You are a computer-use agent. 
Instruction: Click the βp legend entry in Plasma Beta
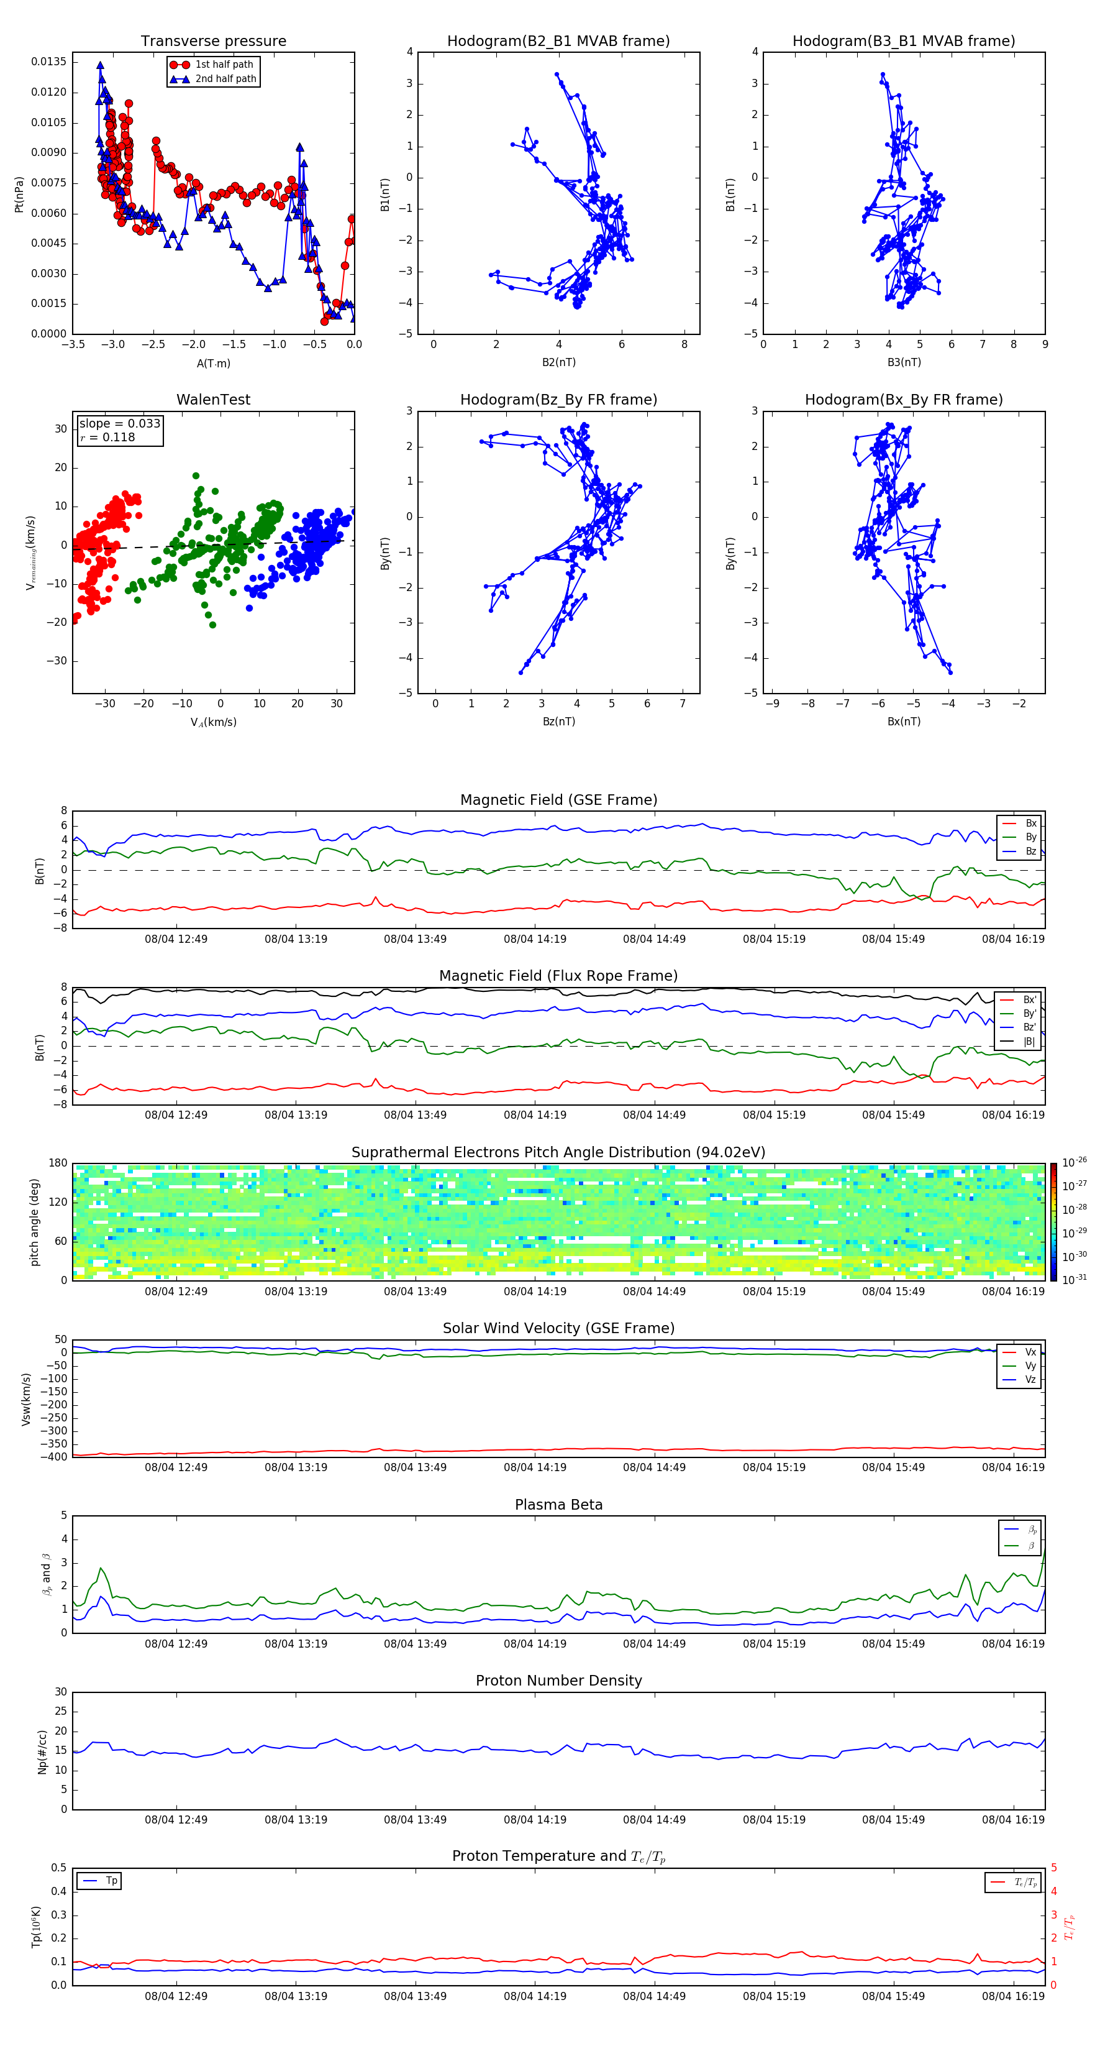tap(1021, 1530)
